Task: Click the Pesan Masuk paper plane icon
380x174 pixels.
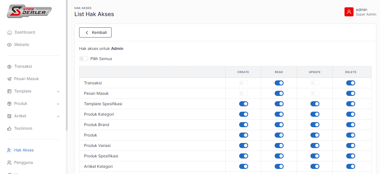Action: coord(9,79)
